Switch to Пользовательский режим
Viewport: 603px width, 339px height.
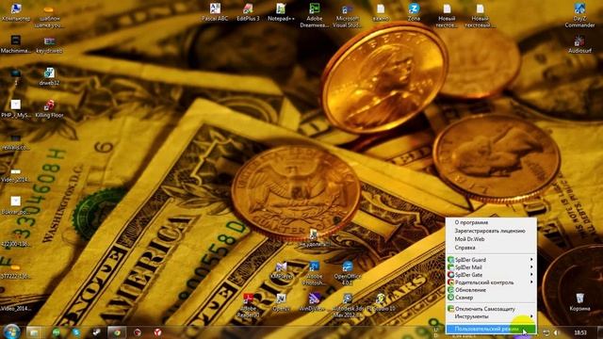[491, 329]
